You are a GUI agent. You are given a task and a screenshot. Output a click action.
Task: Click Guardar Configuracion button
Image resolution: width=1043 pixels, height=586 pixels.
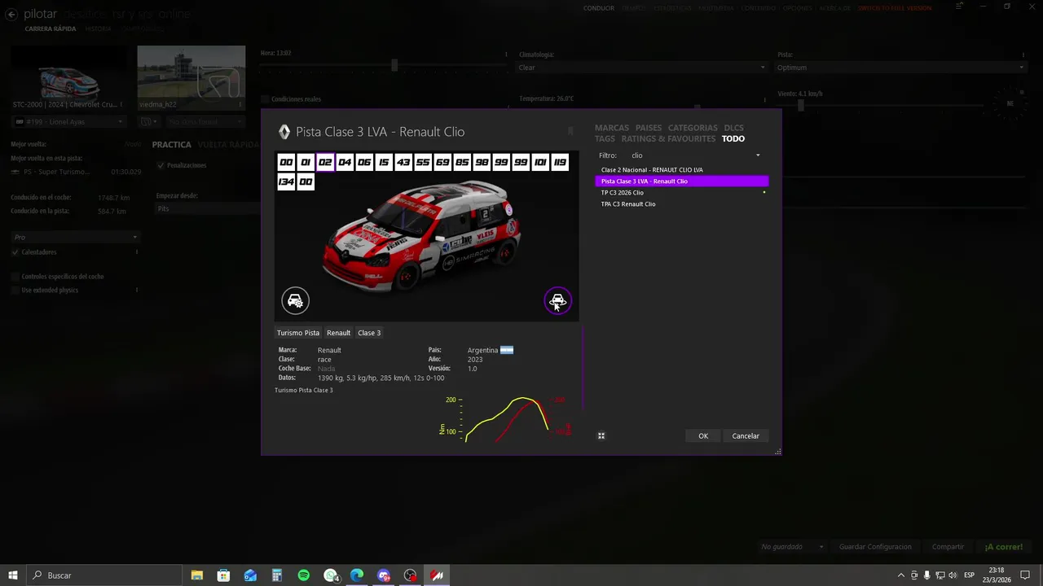click(875, 547)
